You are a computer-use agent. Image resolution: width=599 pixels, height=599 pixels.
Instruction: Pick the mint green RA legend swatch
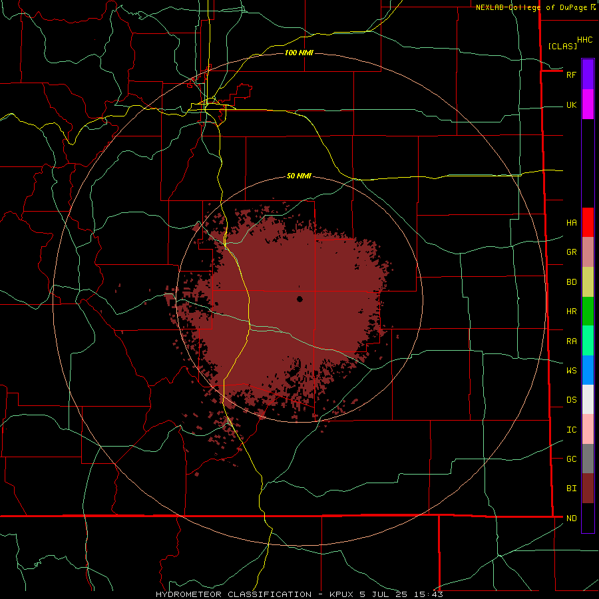(x=588, y=341)
